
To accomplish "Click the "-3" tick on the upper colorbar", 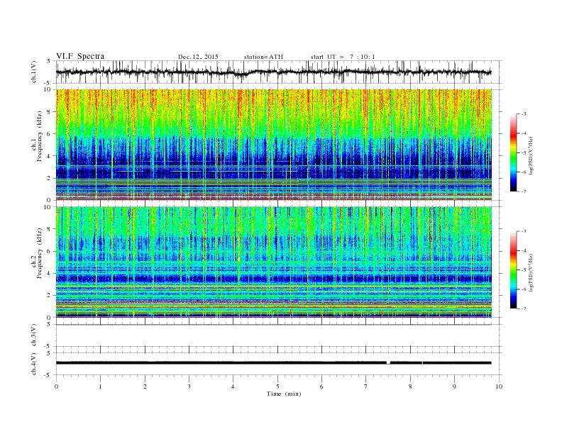I will click(524, 114).
